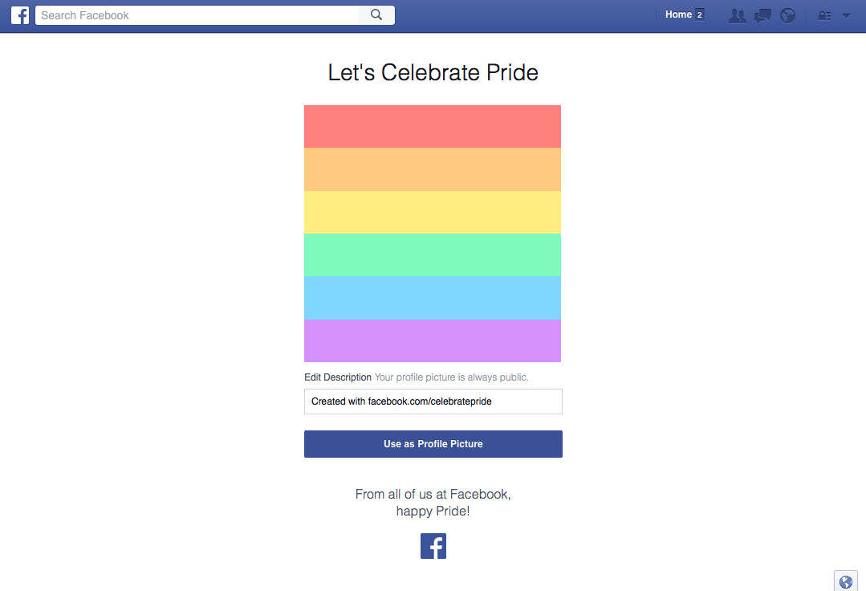Click the Let's Celebrate Pride heading
This screenshot has height=591, width=866.
click(x=433, y=72)
